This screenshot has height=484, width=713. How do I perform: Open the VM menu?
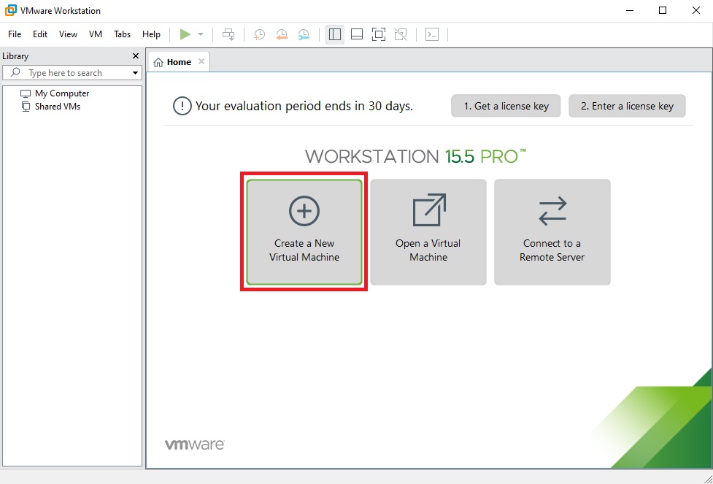click(x=96, y=34)
